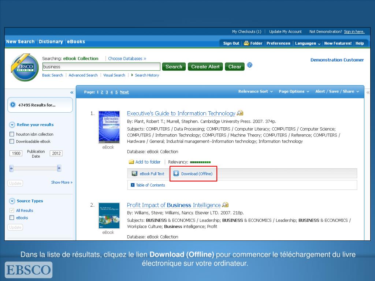The width and height of the screenshot is (375, 281).
Task: Toggle the All Results checkbox
Action: [12, 210]
